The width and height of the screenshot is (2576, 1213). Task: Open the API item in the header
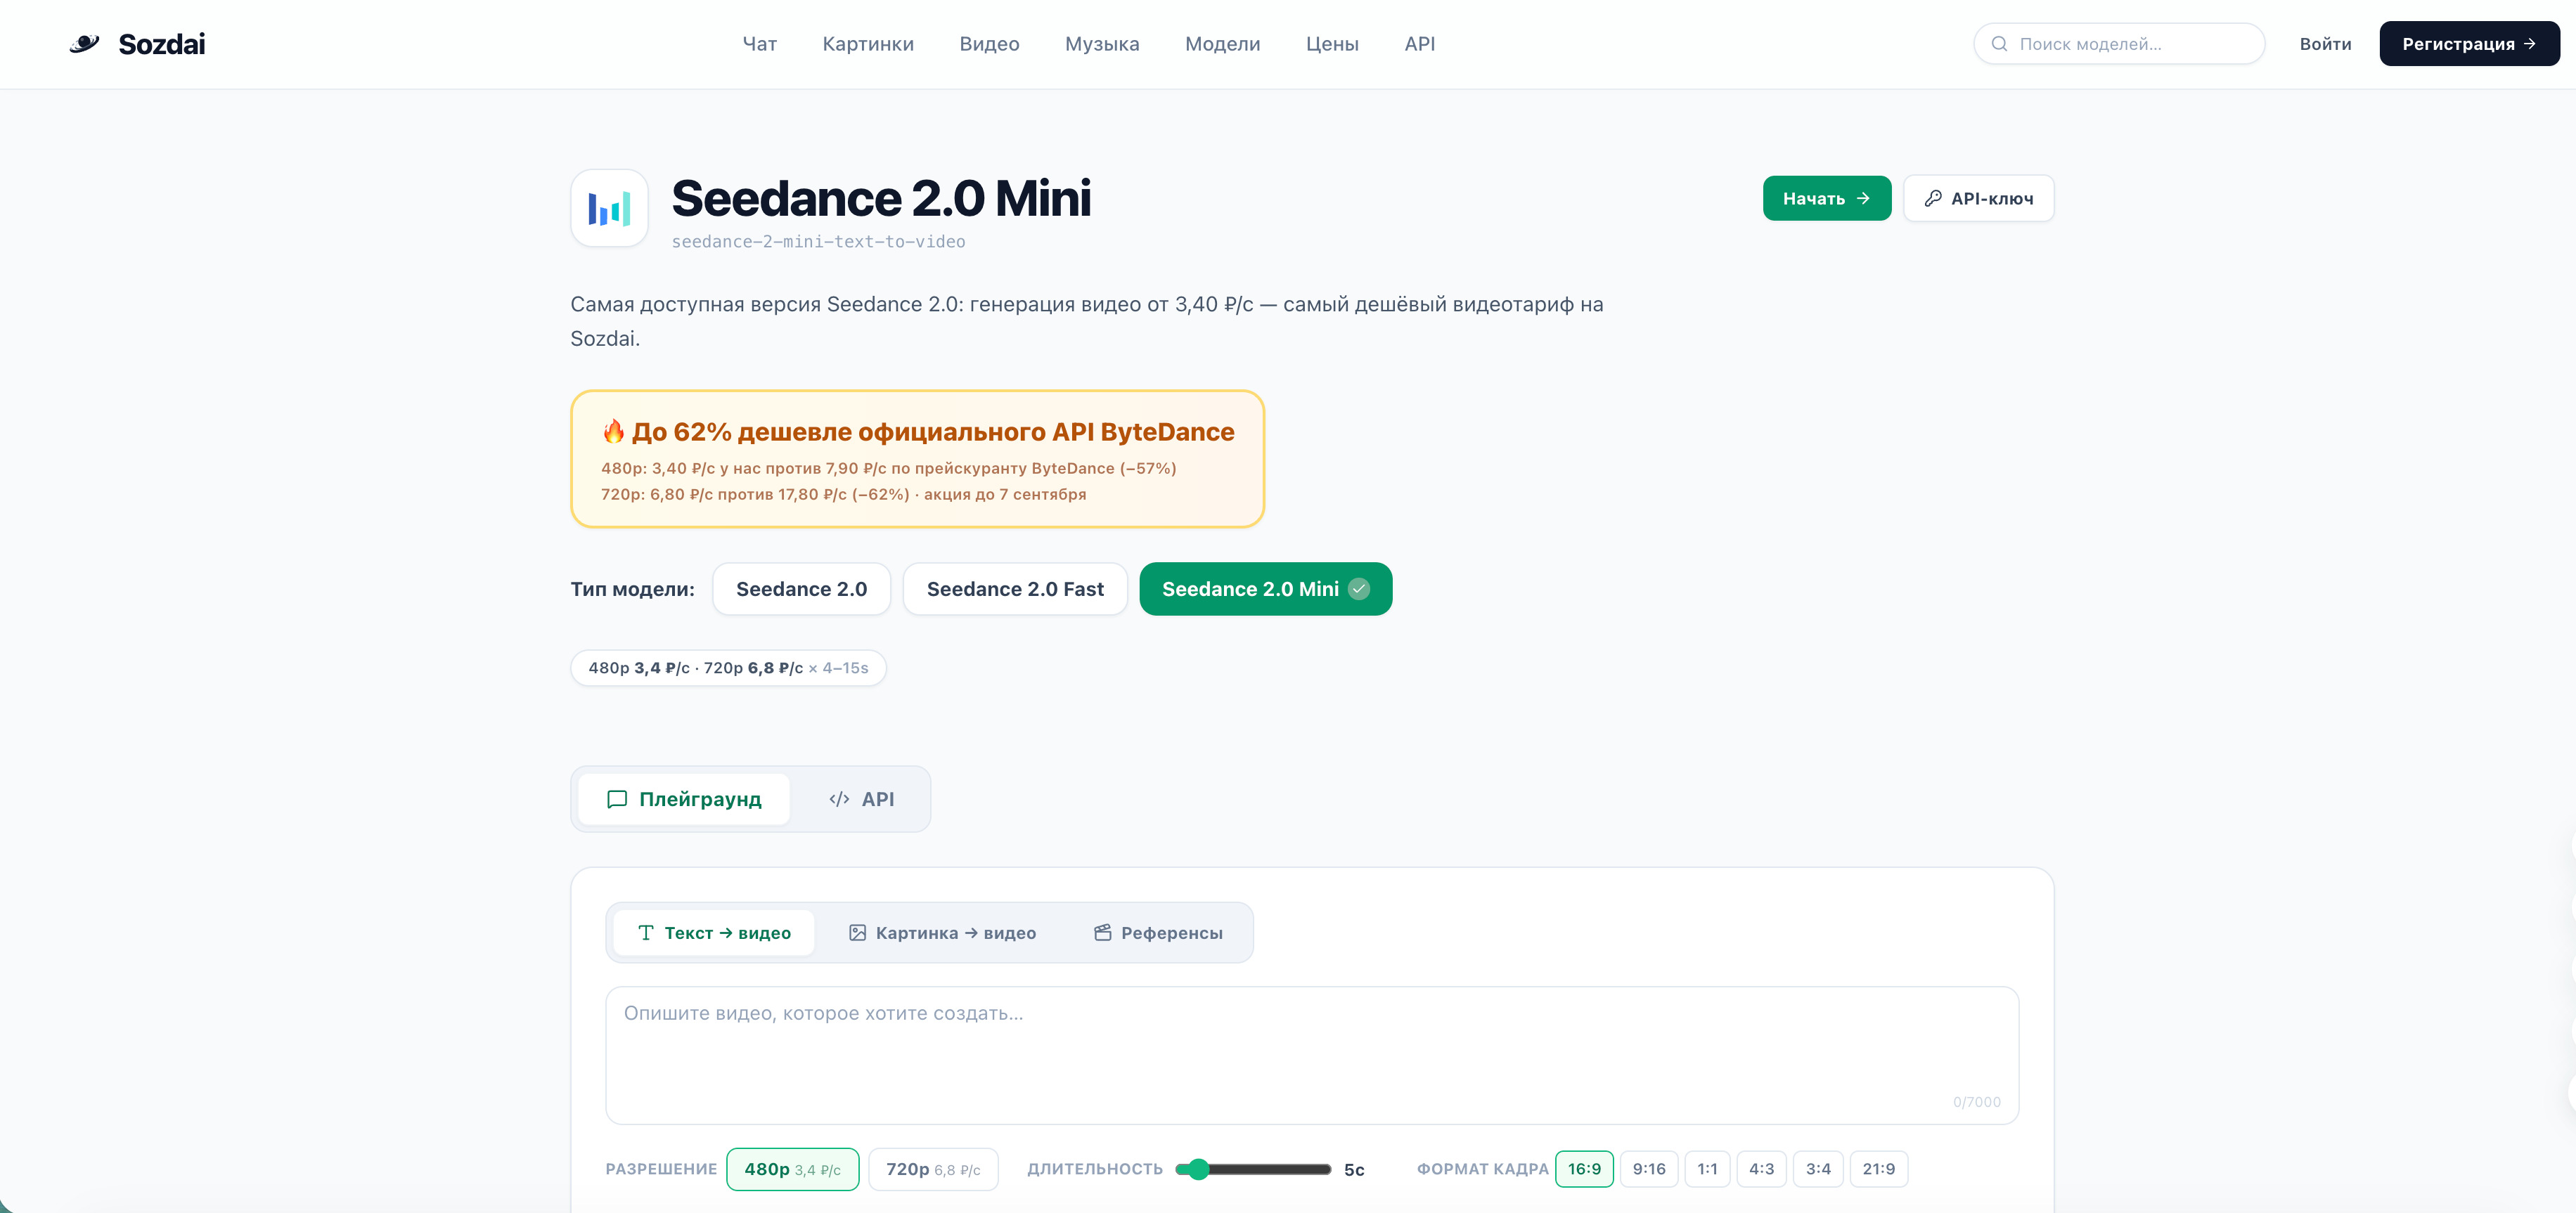pyautogui.click(x=1419, y=44)
